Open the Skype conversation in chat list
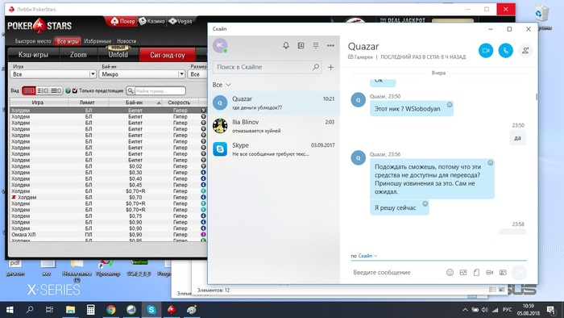Viewport: 564px width, 318px height. tap(274, 149)
